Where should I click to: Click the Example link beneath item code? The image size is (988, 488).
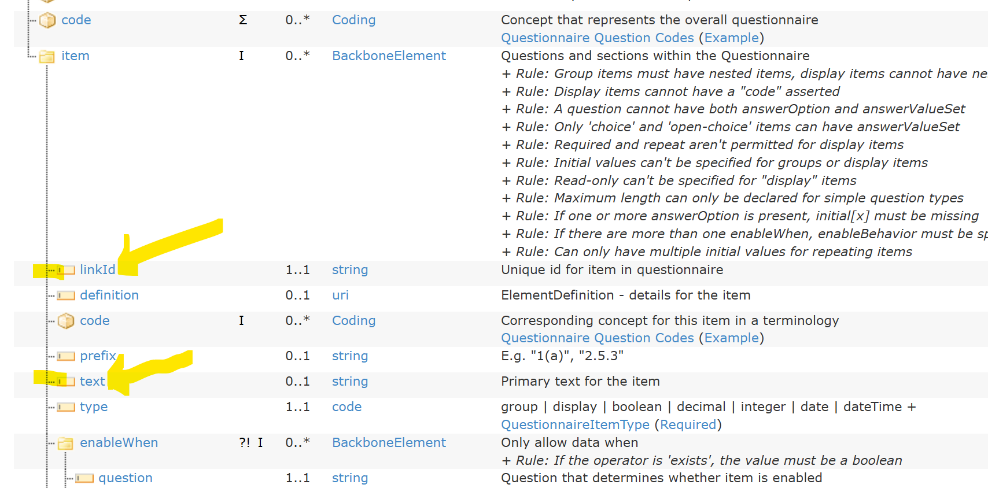(x=731, y=338)
